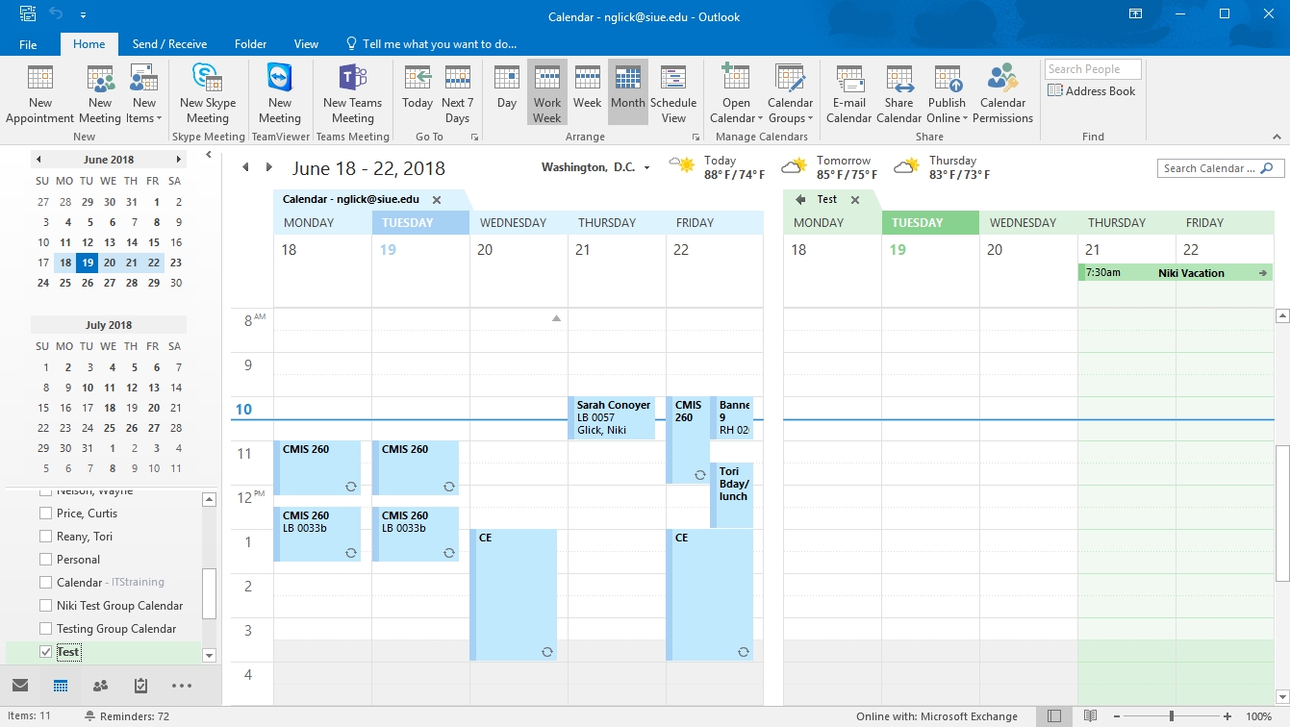Open the Folder ribbon tab
Image resolution: width=1290 pixels, height=727 pixels.
coord(250,44)
